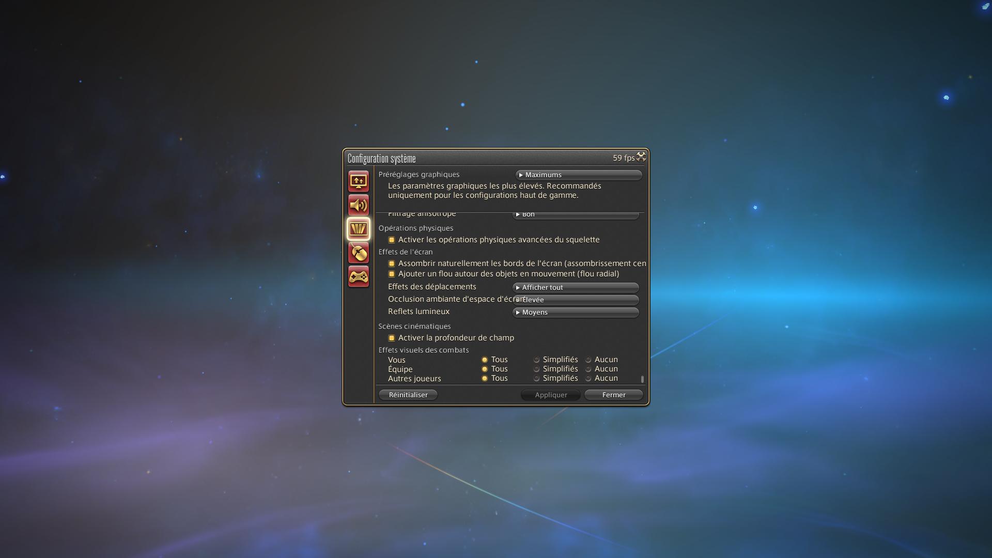Click the Réinitialiser button

pos(408,395)
